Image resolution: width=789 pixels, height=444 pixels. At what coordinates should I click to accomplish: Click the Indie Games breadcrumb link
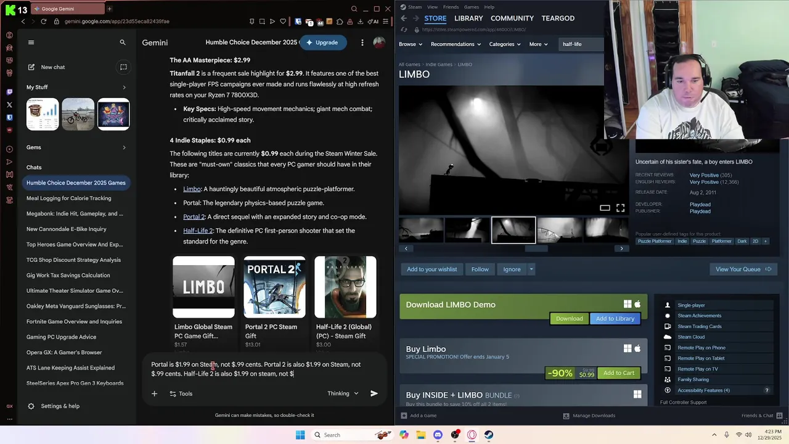tap(439, 65)
